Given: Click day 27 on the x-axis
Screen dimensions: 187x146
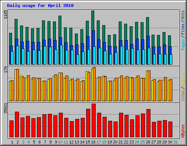Looking at the screenshot, I should [x=153, y=142].
